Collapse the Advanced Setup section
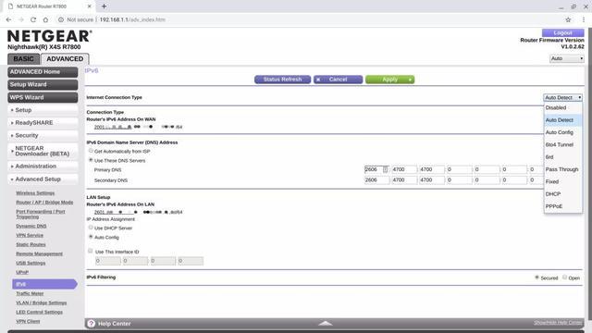Screen dimensions: 592x333 click(43, 179)
